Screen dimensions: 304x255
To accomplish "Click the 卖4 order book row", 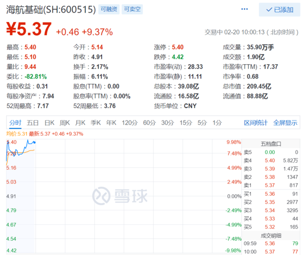I will [x=271, y=161].
